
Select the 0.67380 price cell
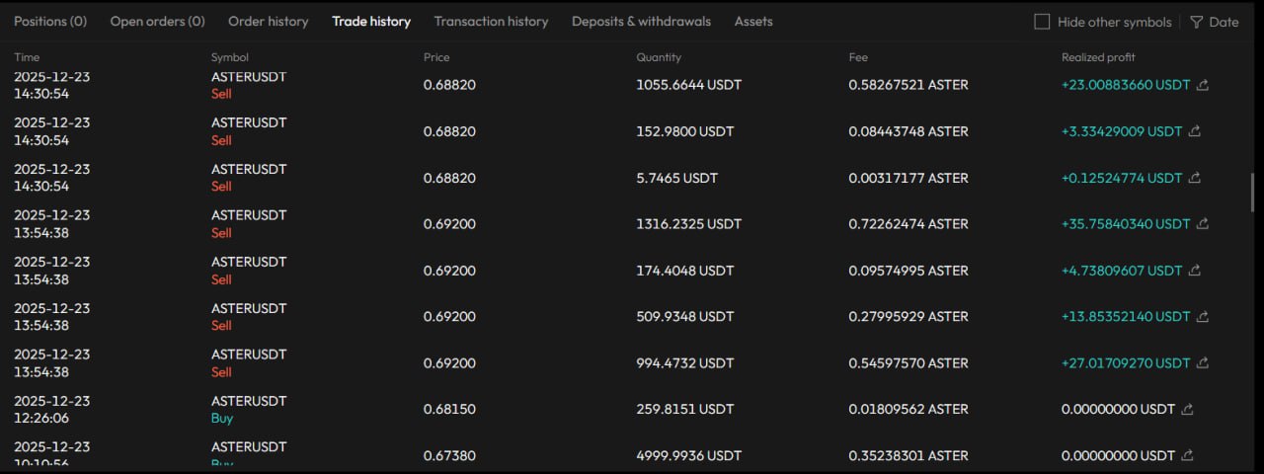pyautogui.click(x=449, y=455)
